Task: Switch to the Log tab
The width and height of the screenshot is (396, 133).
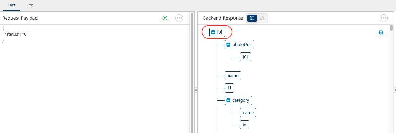Action: [x=30, y=5]
